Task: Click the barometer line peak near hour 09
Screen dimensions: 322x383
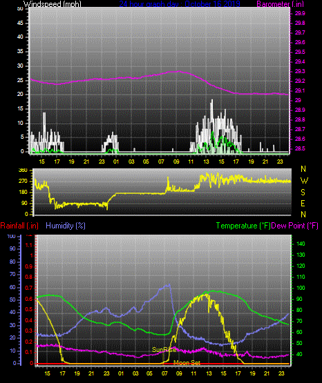Action: pyautogui.click(x=178, y=71)
